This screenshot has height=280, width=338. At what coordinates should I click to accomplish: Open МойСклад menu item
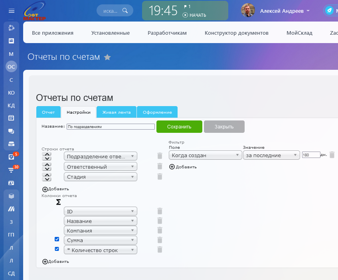[299, 33]
